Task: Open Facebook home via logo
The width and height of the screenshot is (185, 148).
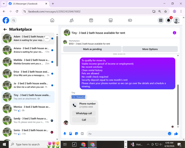Action: [x=6, y=20]
